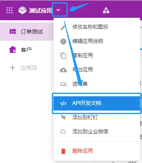Viewport: 142px width, 163px height.
Task: Select 复制应用 from the menu
Action: point(97,56)
